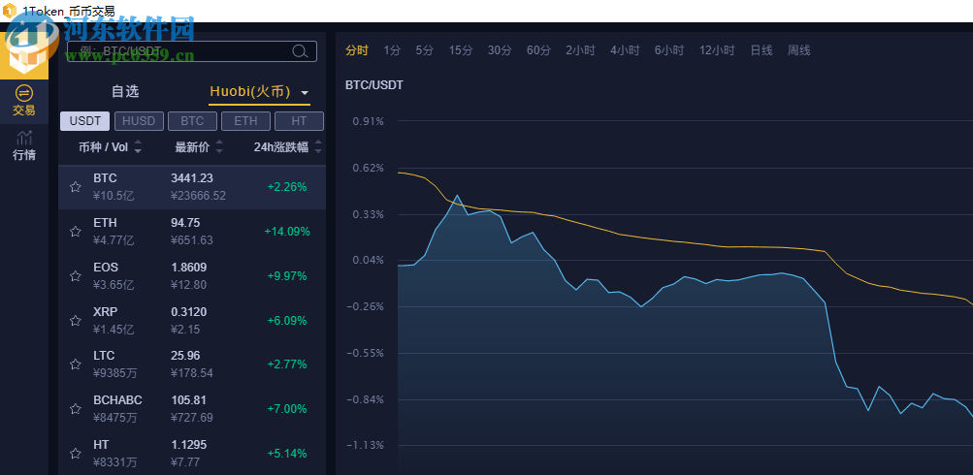Focus the trading pair search field
The height and width of the screenshot is (475, 973).
coord(192,51)
